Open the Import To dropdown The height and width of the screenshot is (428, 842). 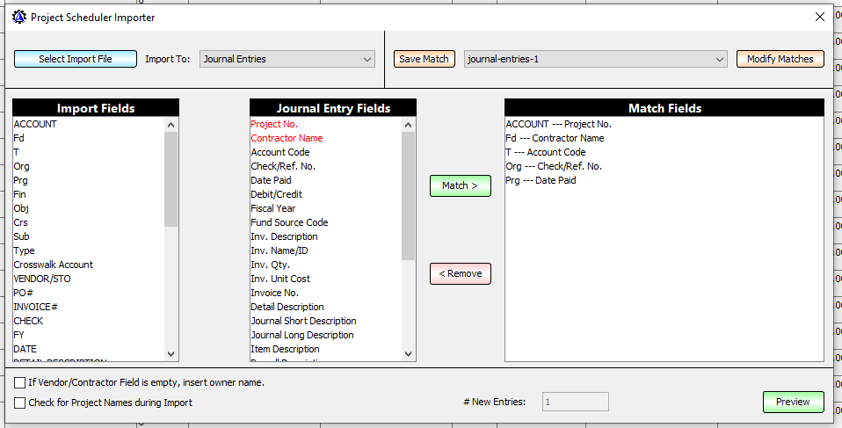pyautogui.click(x=287, y=59)
